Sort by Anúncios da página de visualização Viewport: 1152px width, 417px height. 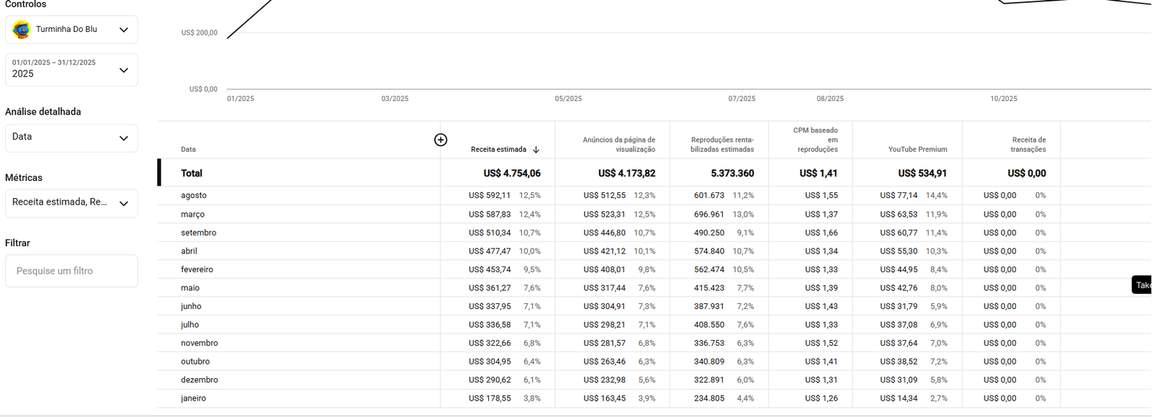(618, 144)
